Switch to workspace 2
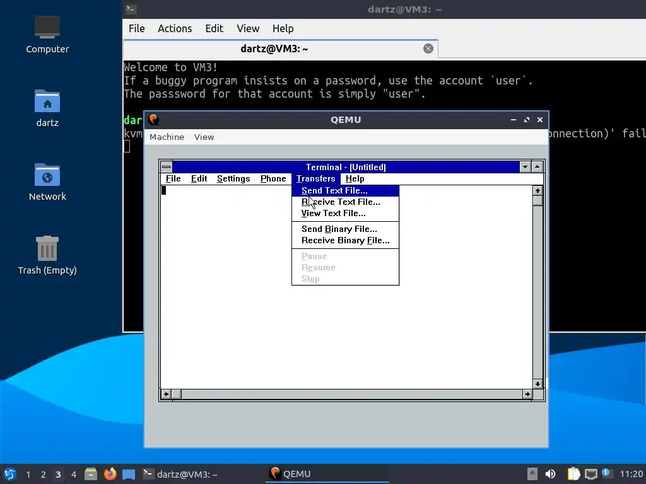 pos(44,475)
